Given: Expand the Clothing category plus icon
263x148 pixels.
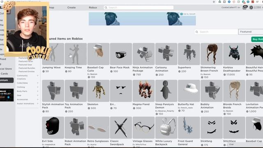Looking at the screenshot, I should [x=37, y=87].
